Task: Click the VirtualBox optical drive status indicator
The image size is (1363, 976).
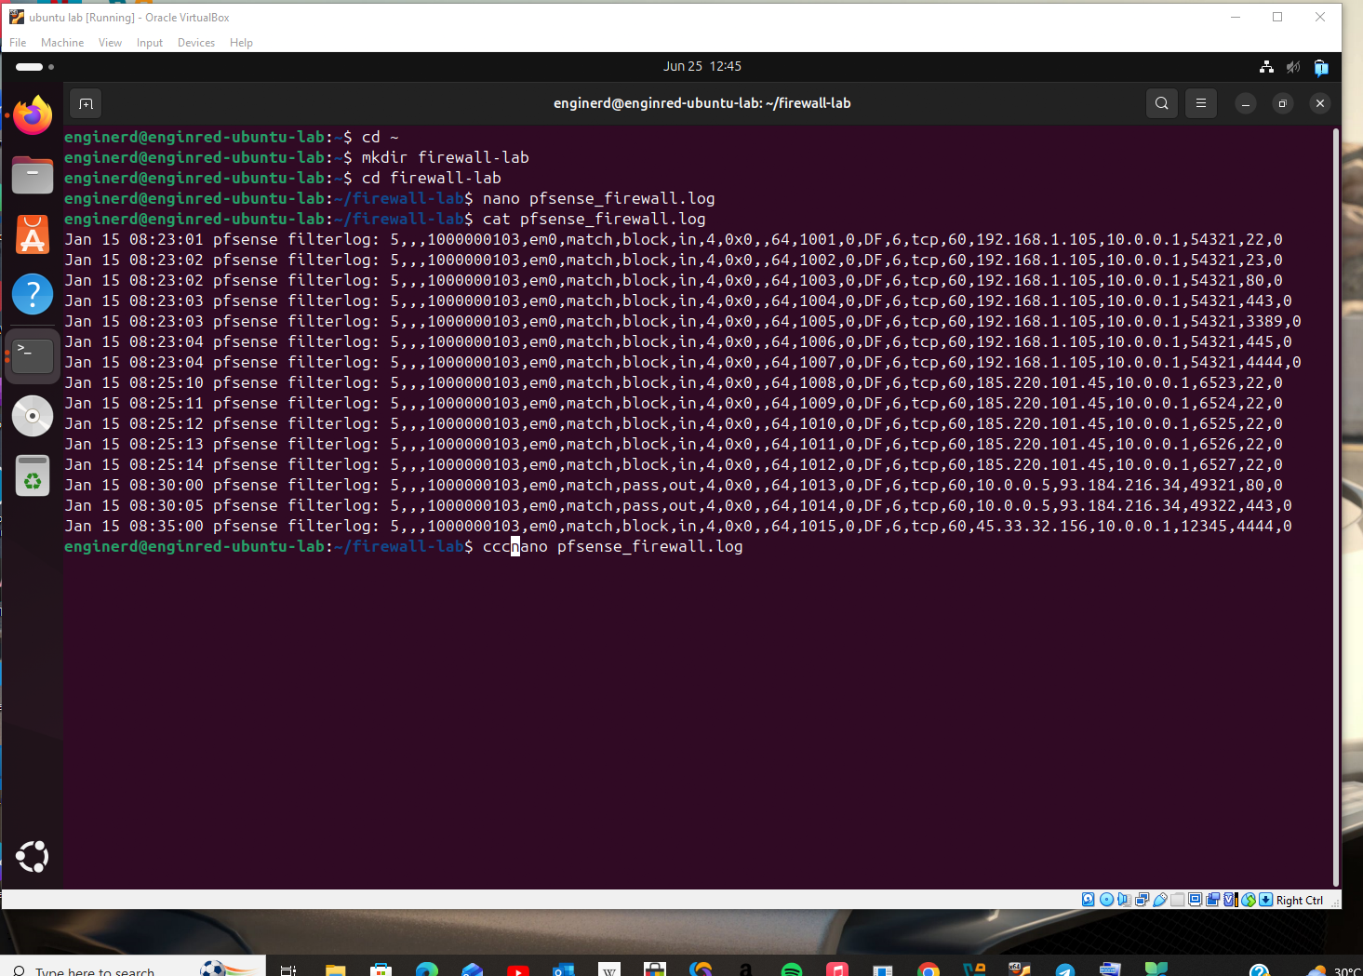Action: (x=1106, y=900)
